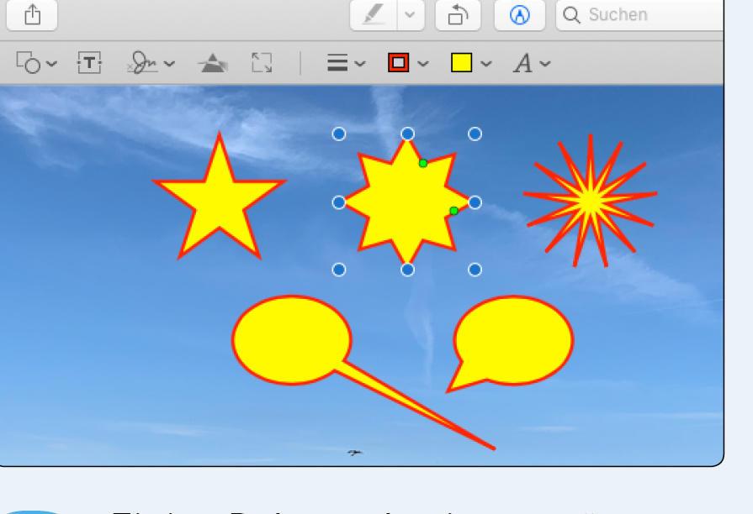
Task: Expand the Shapes dropdown chevron
Action: click(x=52, y=63)
